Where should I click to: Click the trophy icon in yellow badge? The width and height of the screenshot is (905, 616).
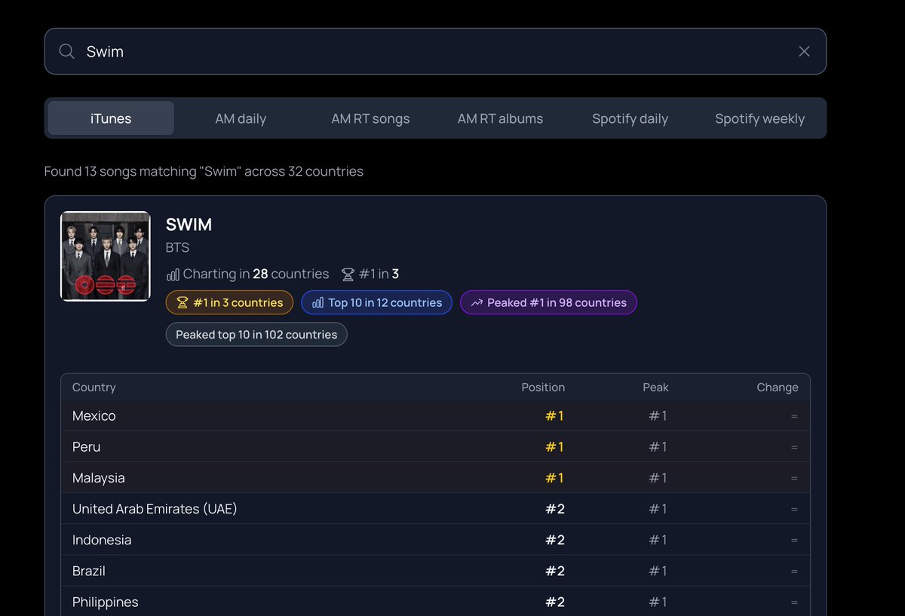tap(183, 302)
